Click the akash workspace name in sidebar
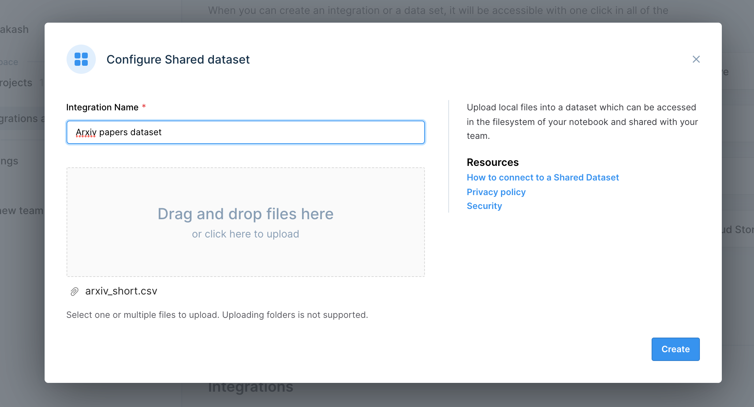This screenshot has width=754, height=407. tap(15, 30)
